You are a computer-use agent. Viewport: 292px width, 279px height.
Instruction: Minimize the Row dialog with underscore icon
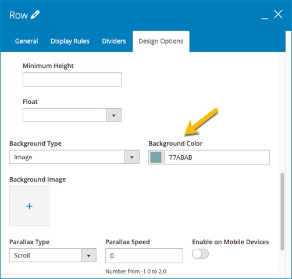[265, 19]
